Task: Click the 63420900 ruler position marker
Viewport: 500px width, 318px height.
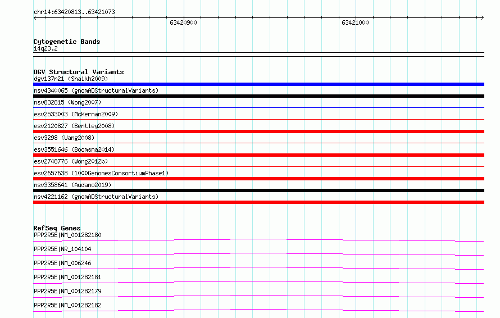Action: click(183, 22)
